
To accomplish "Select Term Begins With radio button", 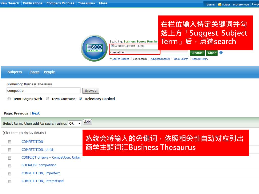I will (9, 99).
